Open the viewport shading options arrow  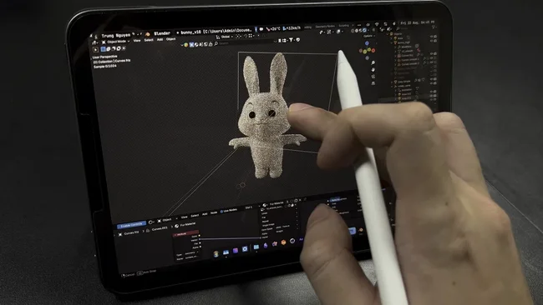pyautogui.click(x=368, y=30)
